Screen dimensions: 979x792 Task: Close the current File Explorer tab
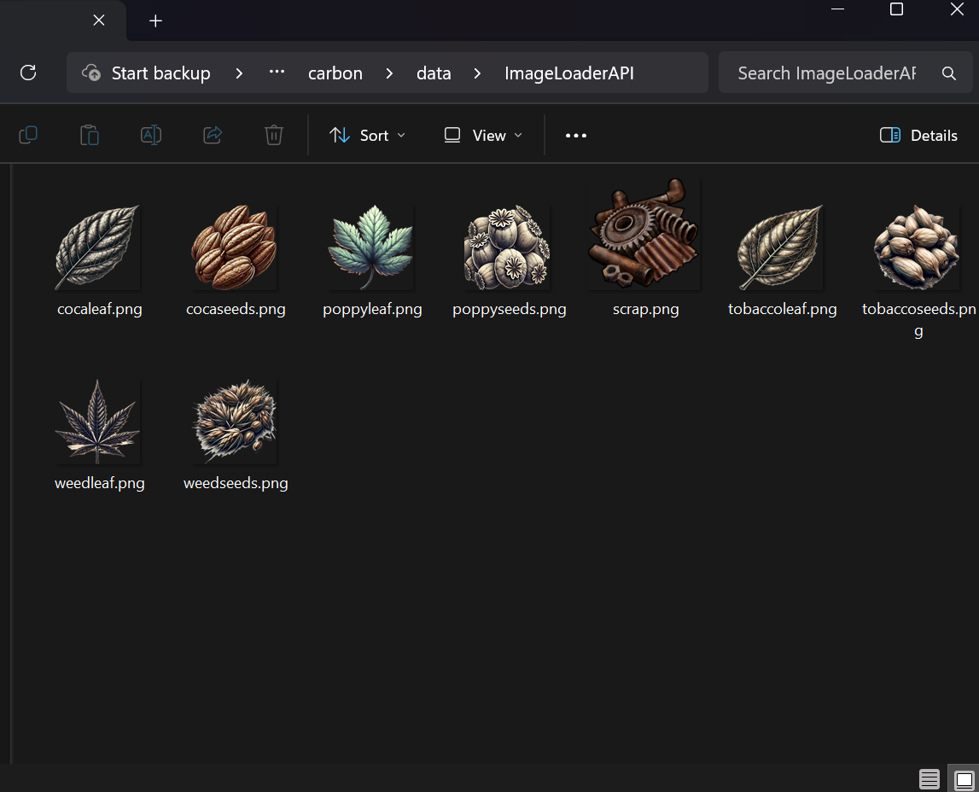click(99, 20)
